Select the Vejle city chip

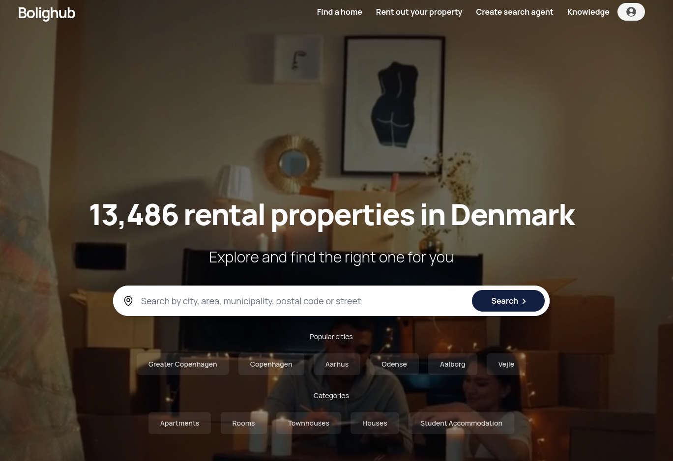[x=506, y=364]
